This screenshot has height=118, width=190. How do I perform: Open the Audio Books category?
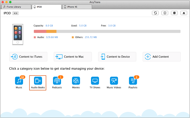coord(38,83)
